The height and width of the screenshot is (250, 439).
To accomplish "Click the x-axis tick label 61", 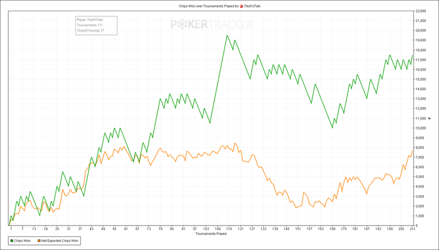I will 125,229.
